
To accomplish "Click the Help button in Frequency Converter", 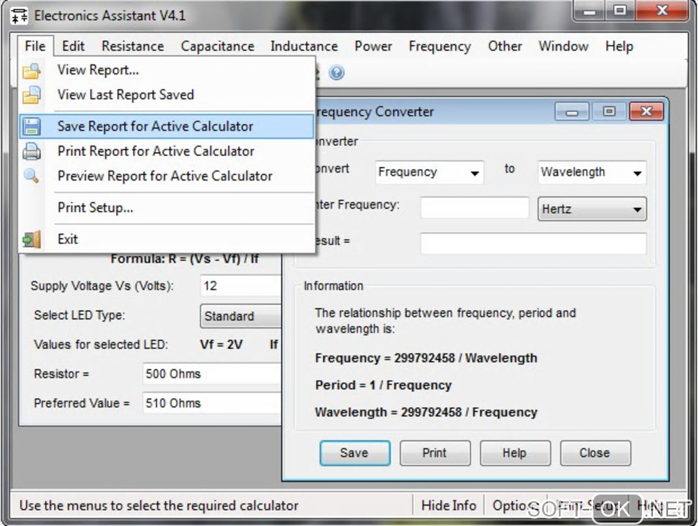I will (x=515, y=453).
